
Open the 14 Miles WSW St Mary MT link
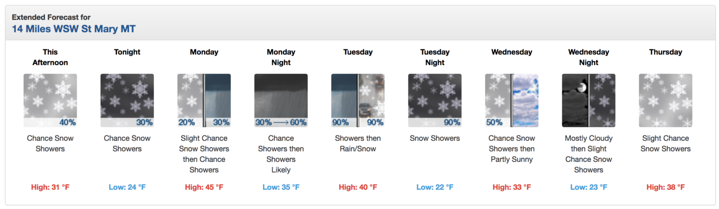tap(74, 29)
